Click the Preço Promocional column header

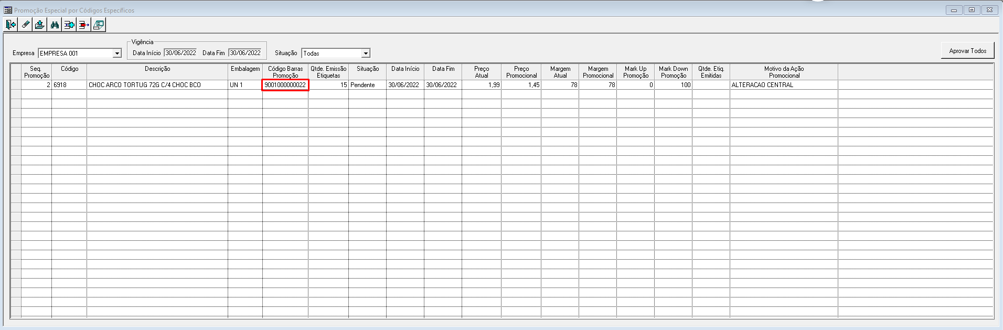[521, 72]
